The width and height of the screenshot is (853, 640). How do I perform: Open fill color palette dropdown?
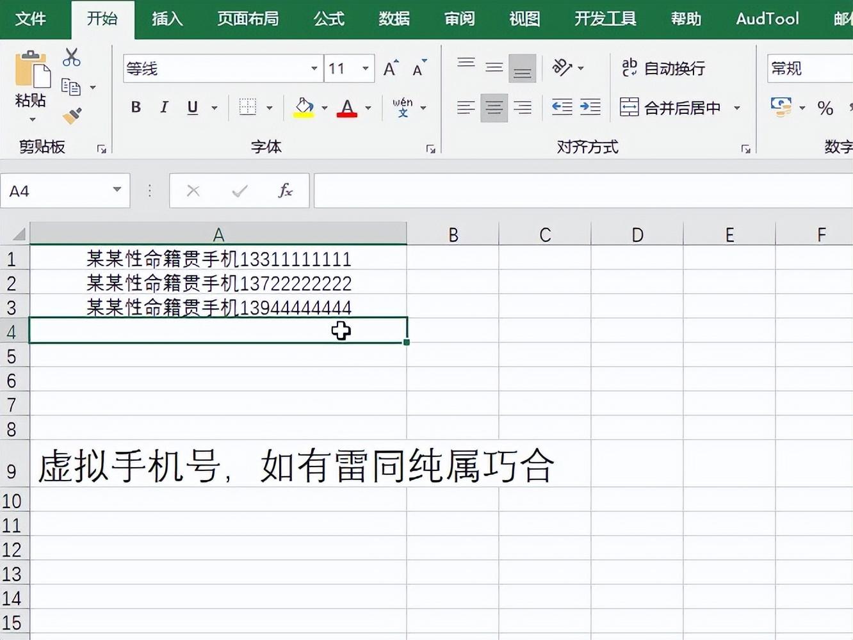324,108
